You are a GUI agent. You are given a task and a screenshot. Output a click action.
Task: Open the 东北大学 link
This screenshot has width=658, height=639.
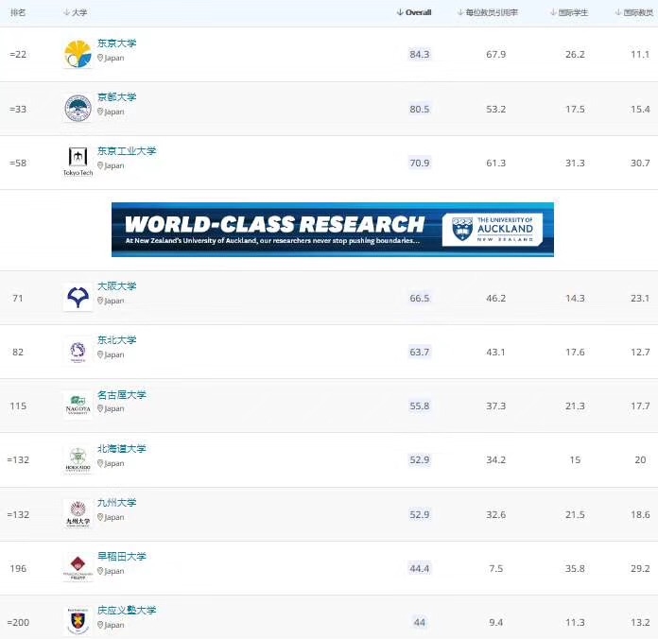click(x=116, y=340)
